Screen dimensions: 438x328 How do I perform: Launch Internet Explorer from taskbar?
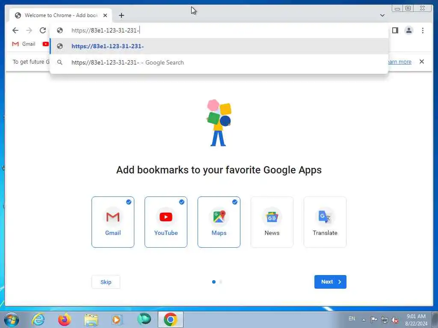pyautogui.click(x=38, y=319)
